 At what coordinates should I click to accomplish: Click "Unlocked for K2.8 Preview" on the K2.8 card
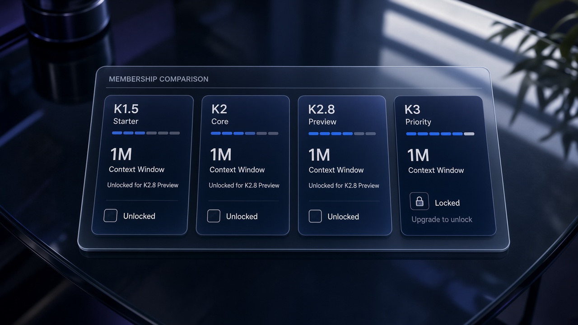pos(344,186)
